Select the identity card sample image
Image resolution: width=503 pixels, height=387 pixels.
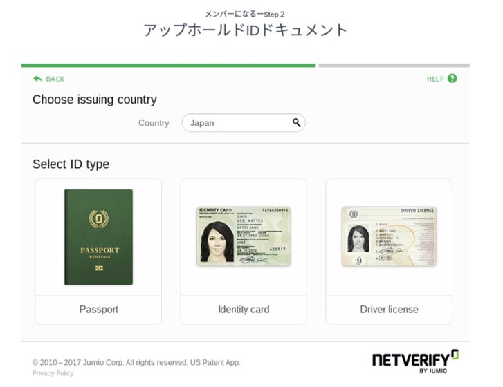click(244, 236)
